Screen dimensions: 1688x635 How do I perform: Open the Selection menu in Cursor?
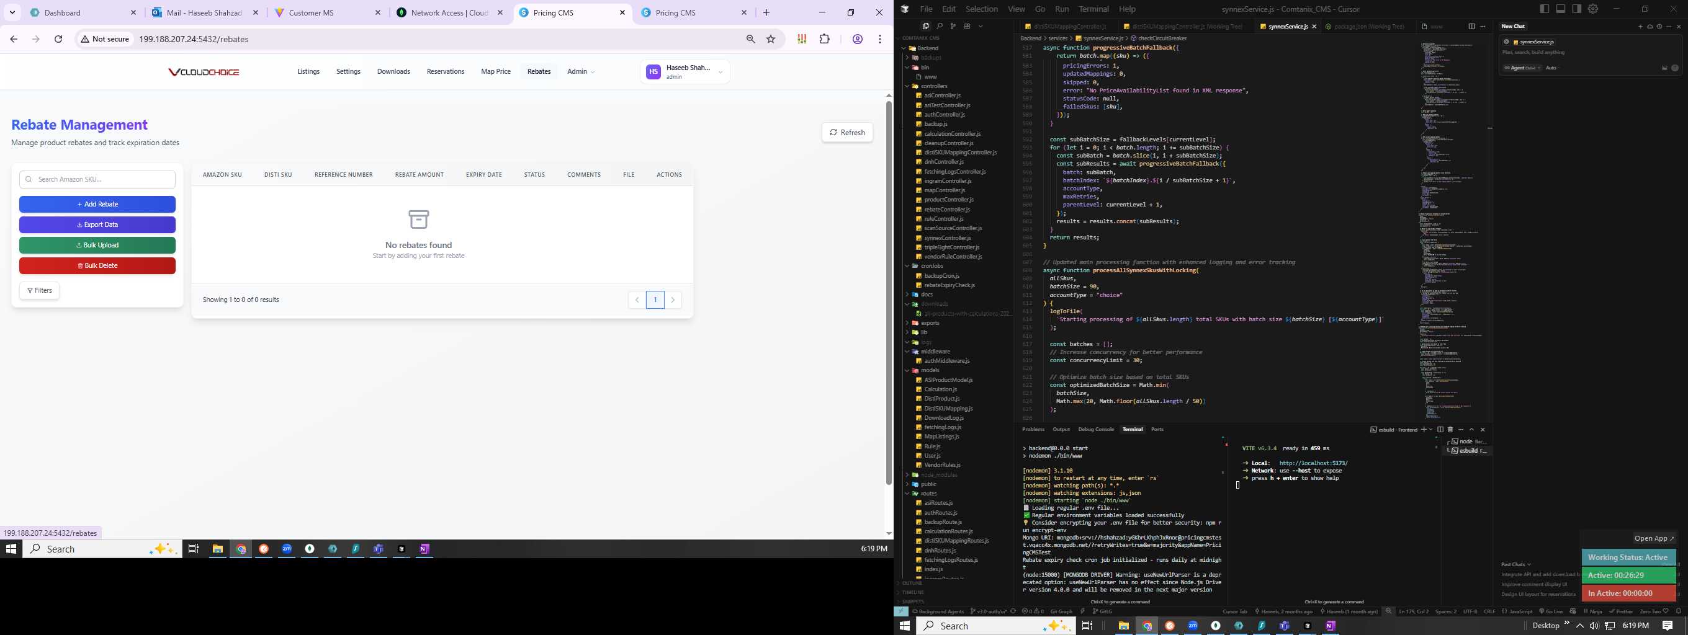click(982, 9)
